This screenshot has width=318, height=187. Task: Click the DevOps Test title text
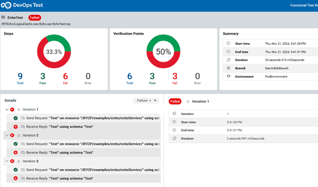point(28,5)
